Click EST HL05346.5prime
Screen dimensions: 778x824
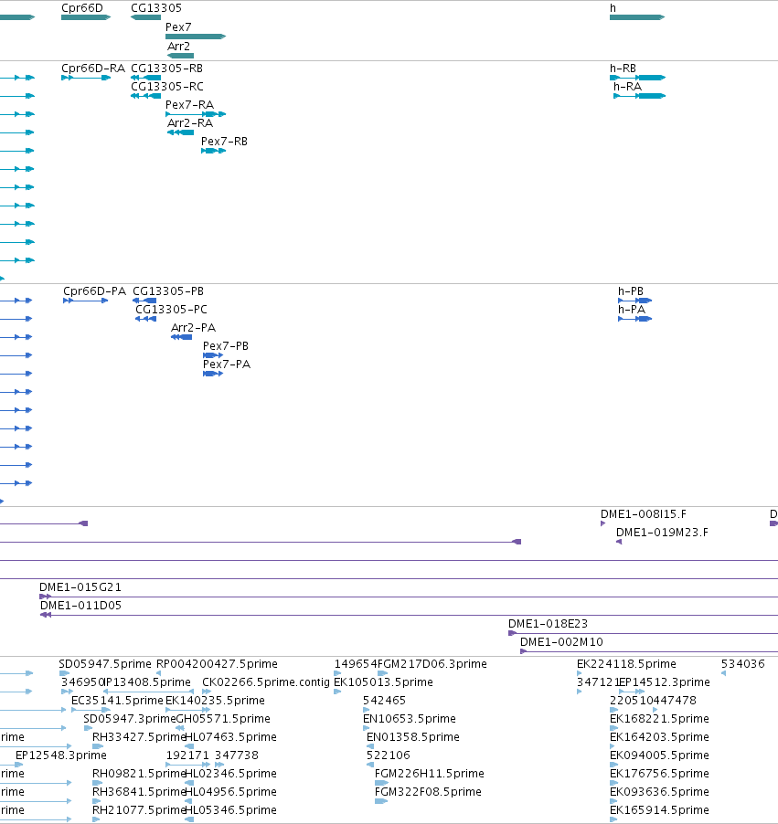[189, 819]
